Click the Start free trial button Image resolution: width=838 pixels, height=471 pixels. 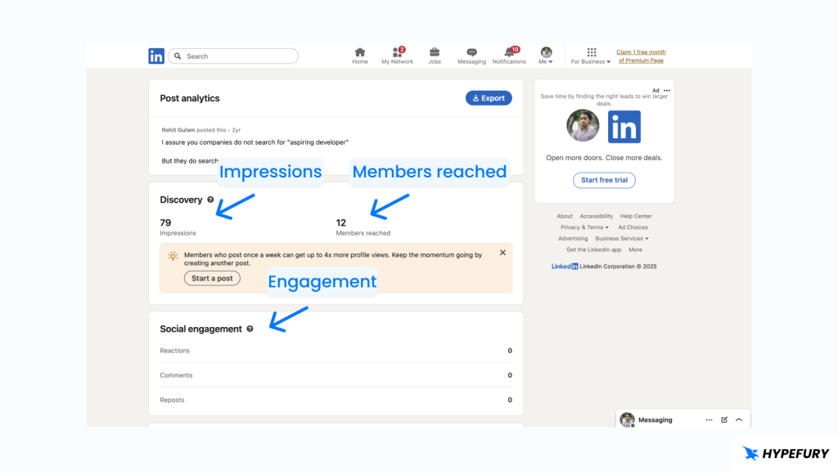(x=604, y=180)
